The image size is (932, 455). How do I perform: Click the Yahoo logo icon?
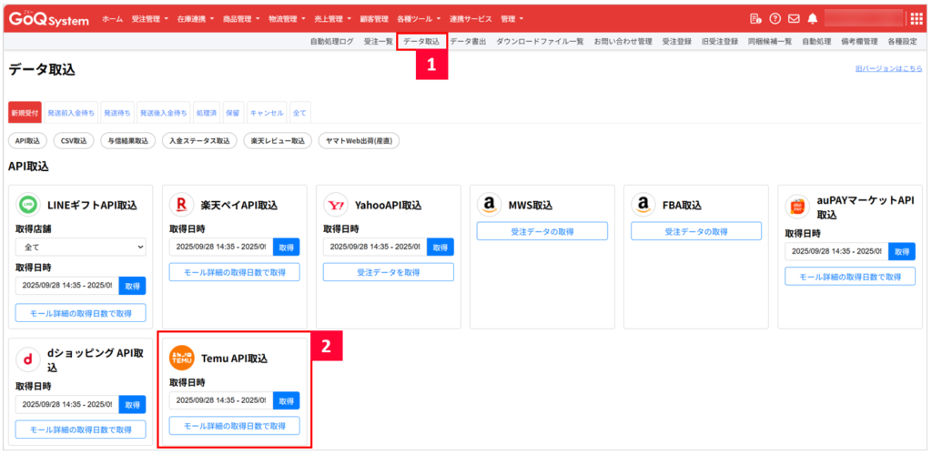(x=336, y=205)
